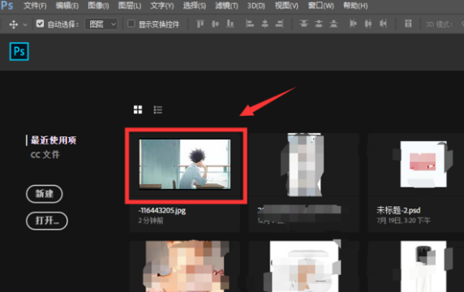Open the 视图(V) menu
The height and width of the screenshot is (292, 464).
(286, 6)
